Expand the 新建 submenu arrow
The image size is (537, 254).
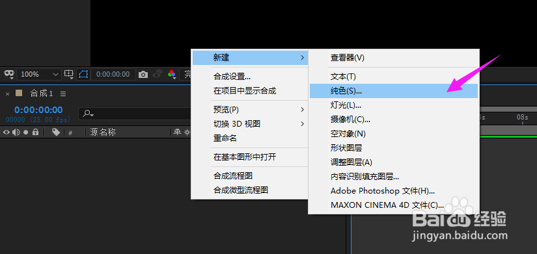pyautogui.click(x=302, y=58)
